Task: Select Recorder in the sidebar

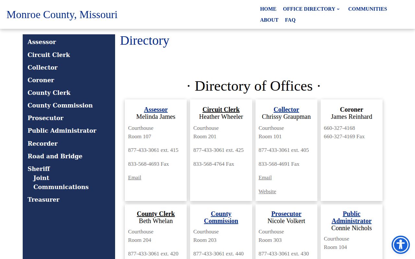Action: (42, 143)
